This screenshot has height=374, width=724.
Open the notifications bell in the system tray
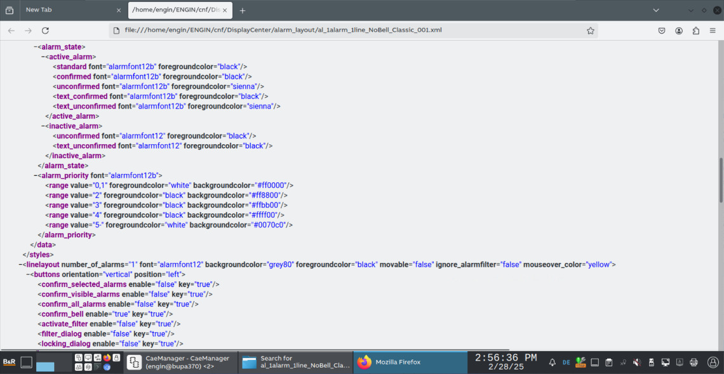click(x=552, y=363)
